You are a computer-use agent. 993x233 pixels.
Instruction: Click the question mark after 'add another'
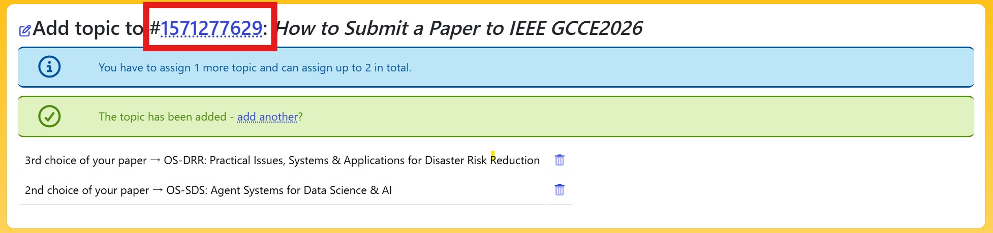pyautogui.click(x=300, y=117)
